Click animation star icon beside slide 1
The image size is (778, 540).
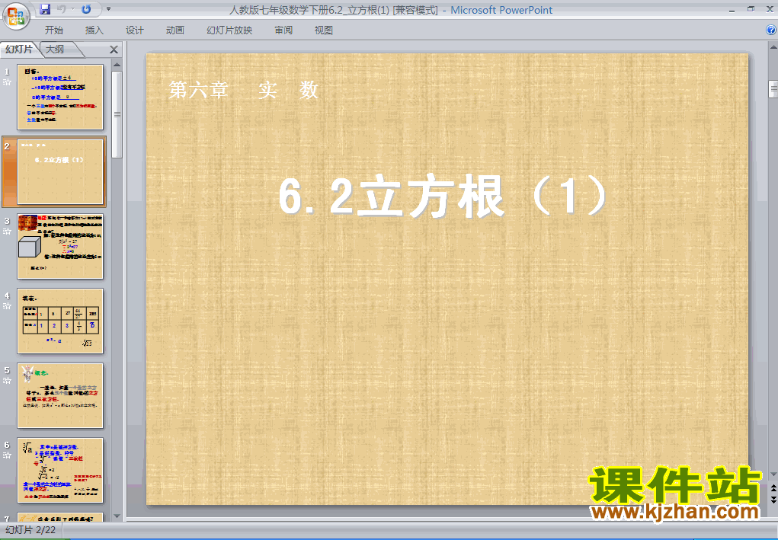pyautogui.click(x=7, y=82)
